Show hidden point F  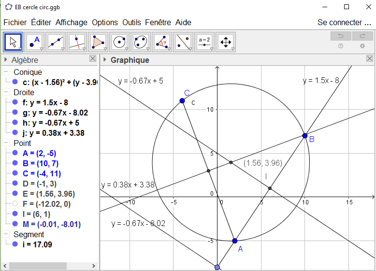15,204
